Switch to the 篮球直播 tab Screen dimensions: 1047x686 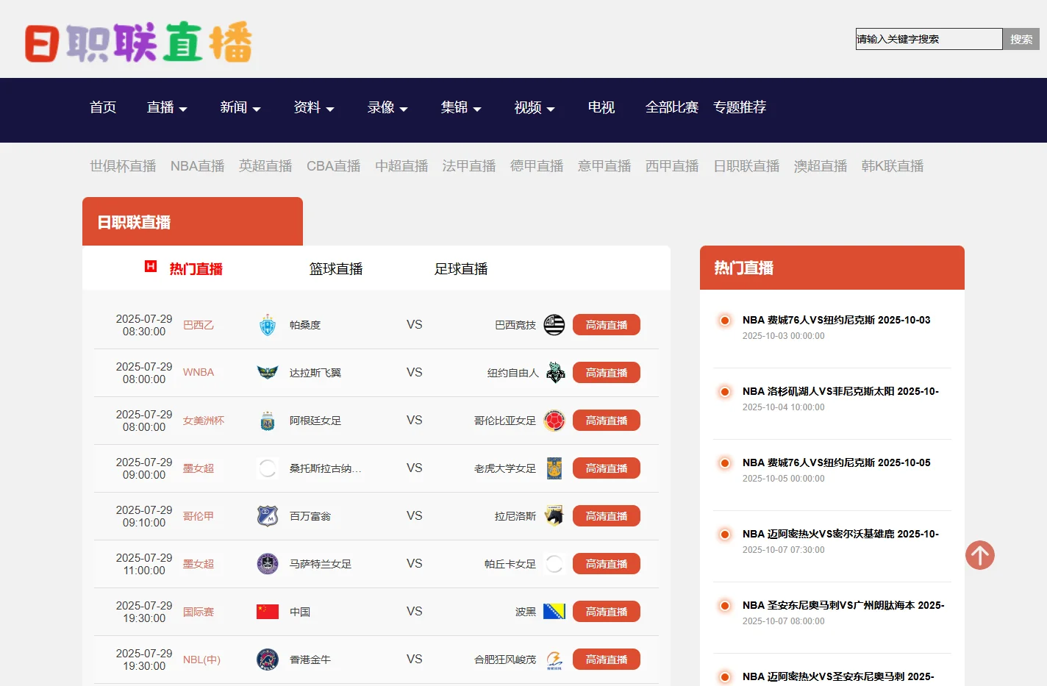(x=336, y=269)
